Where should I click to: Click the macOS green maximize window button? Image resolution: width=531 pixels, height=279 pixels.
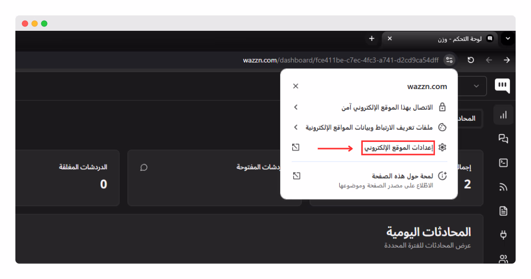point(44,24)
